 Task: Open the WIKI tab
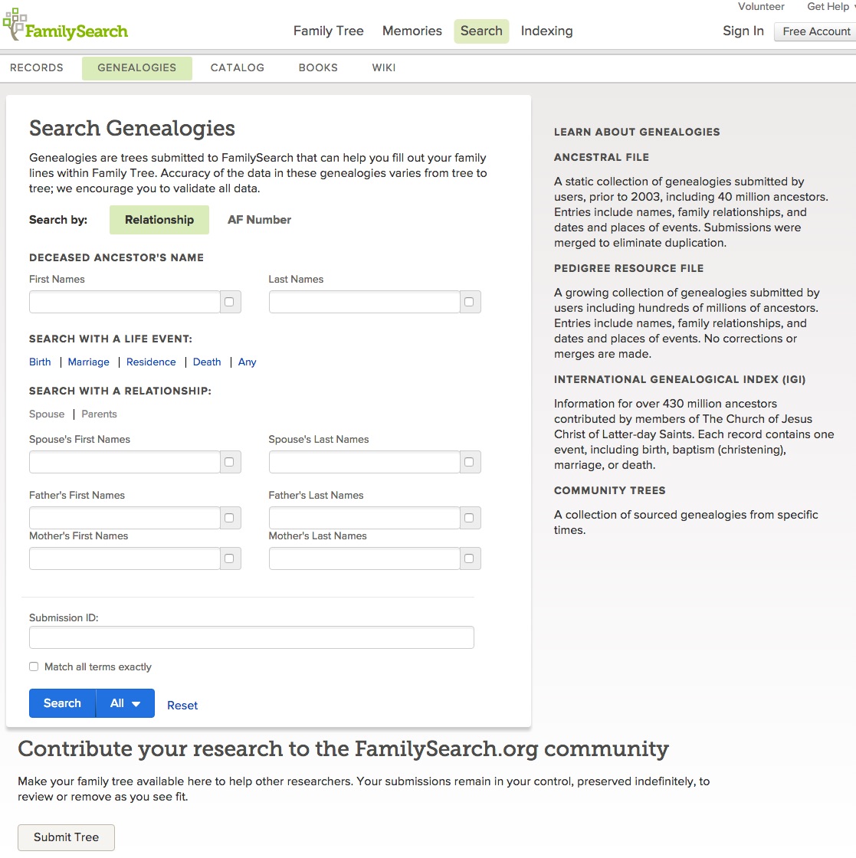point(383,67)
